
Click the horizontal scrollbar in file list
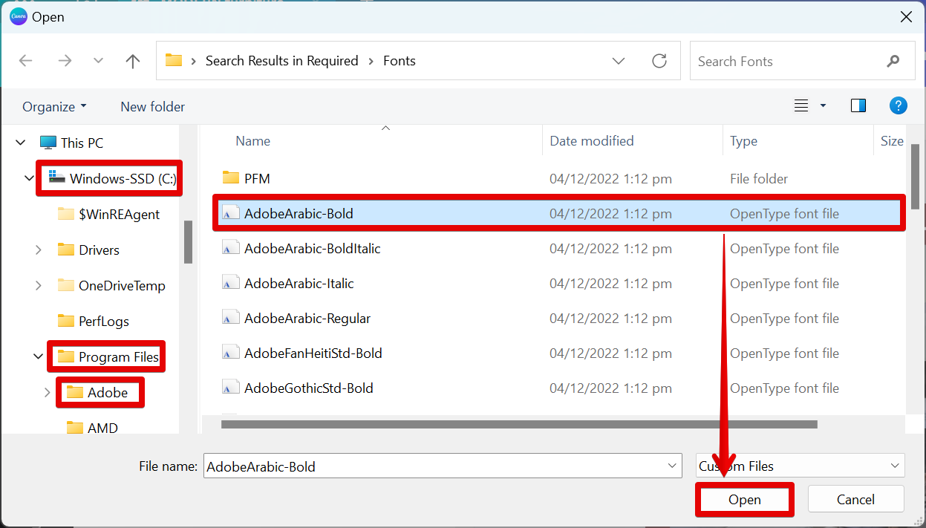point(518,425)
